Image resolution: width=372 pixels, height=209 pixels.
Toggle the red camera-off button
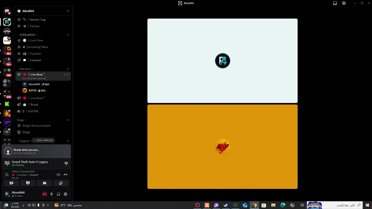[x=44, y=194]
